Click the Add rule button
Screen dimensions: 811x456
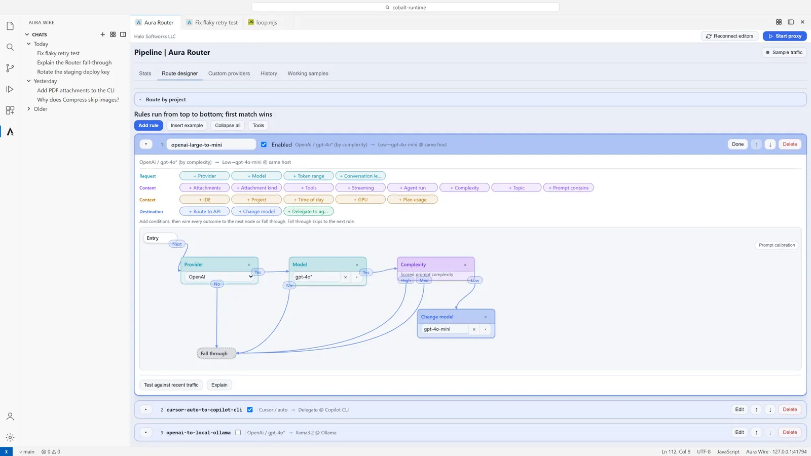(149, 126)
